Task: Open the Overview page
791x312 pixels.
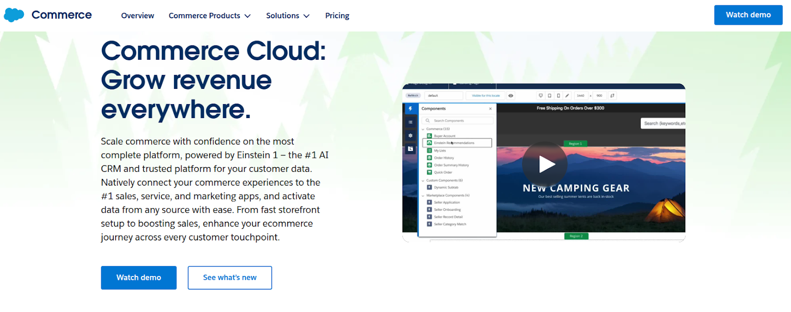Action: click(x=137, y=16)
